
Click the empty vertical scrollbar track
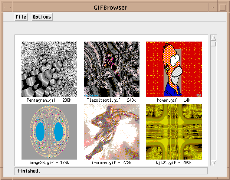[x=213, y=104]
